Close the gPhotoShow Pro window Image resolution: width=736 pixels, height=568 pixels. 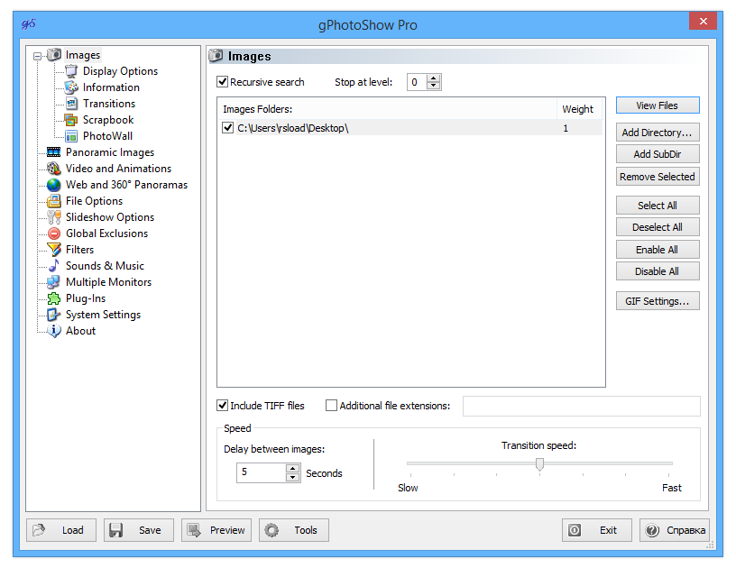tap(704, 21)
